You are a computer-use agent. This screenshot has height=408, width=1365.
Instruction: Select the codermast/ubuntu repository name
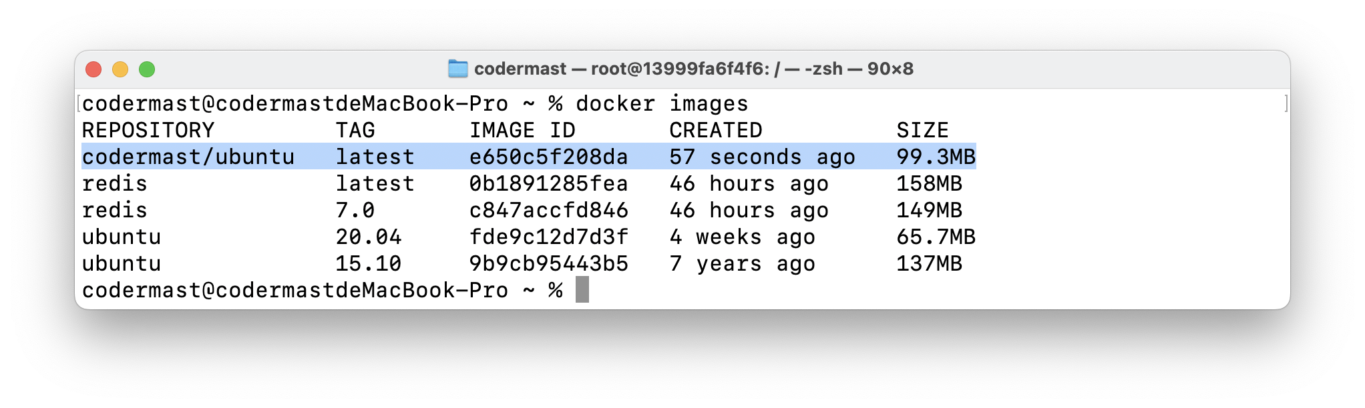coord(188,157)
